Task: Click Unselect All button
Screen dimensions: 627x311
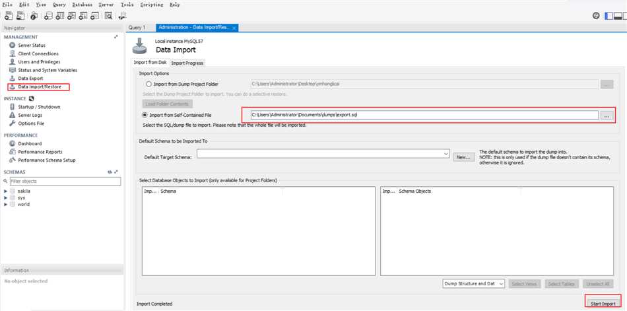Action: click(598, 284)
